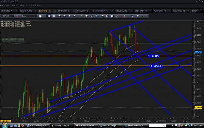This screenshot has height=128, width=204.
Task: Select the pointer cursor tool
Action: pyautogui.click(x=69, y=16)
